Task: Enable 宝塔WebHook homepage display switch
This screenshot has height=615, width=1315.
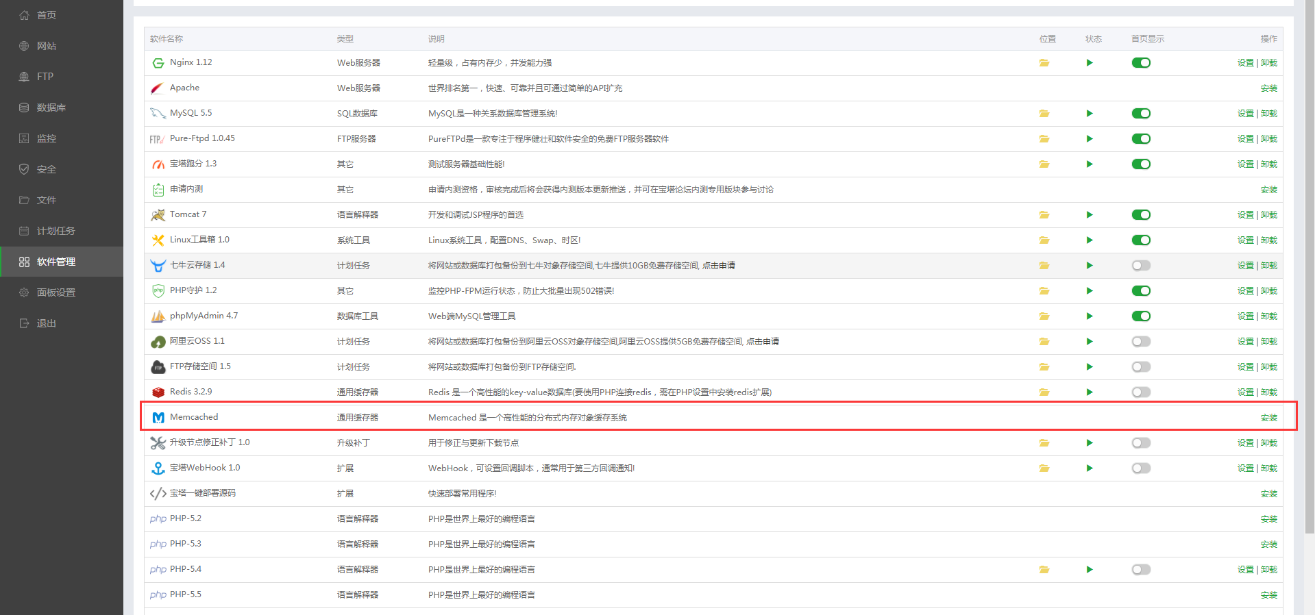Action: [x=1141, y=468]
